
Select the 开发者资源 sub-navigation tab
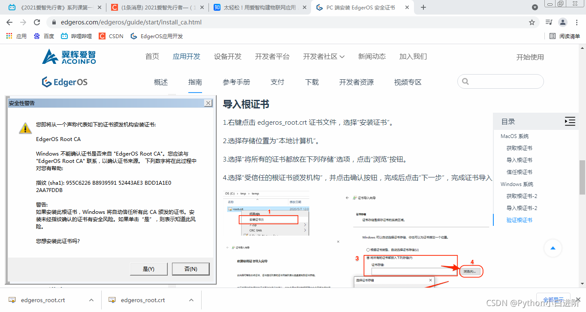click(x=356, y=82)
